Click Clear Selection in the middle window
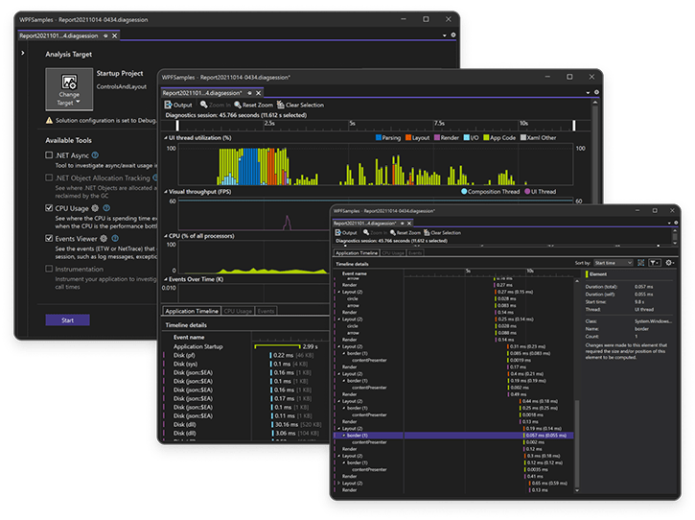 [300, 105]
